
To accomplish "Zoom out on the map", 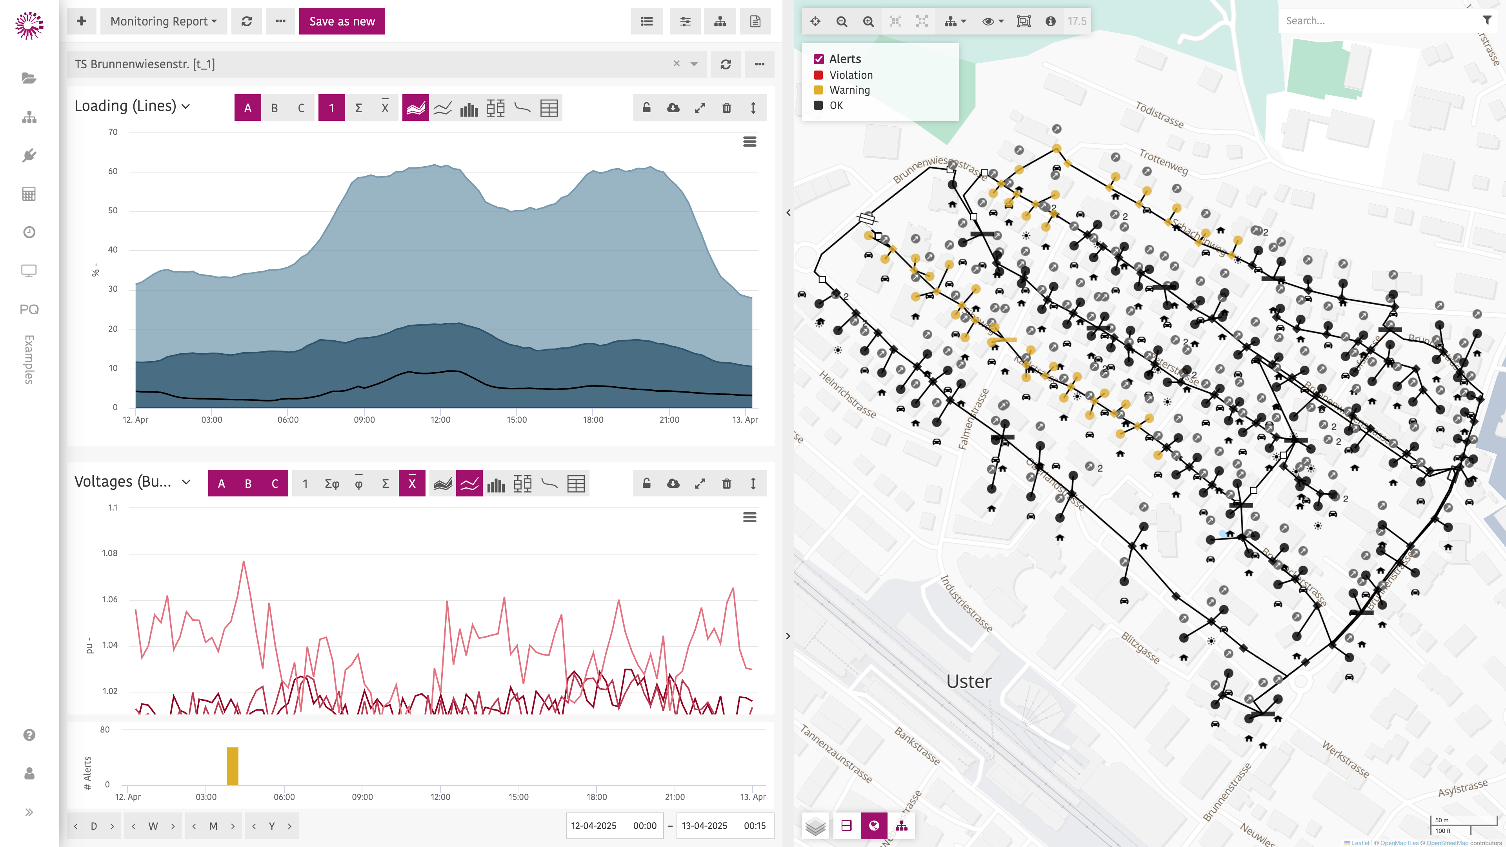I will [x=842, y=21].
